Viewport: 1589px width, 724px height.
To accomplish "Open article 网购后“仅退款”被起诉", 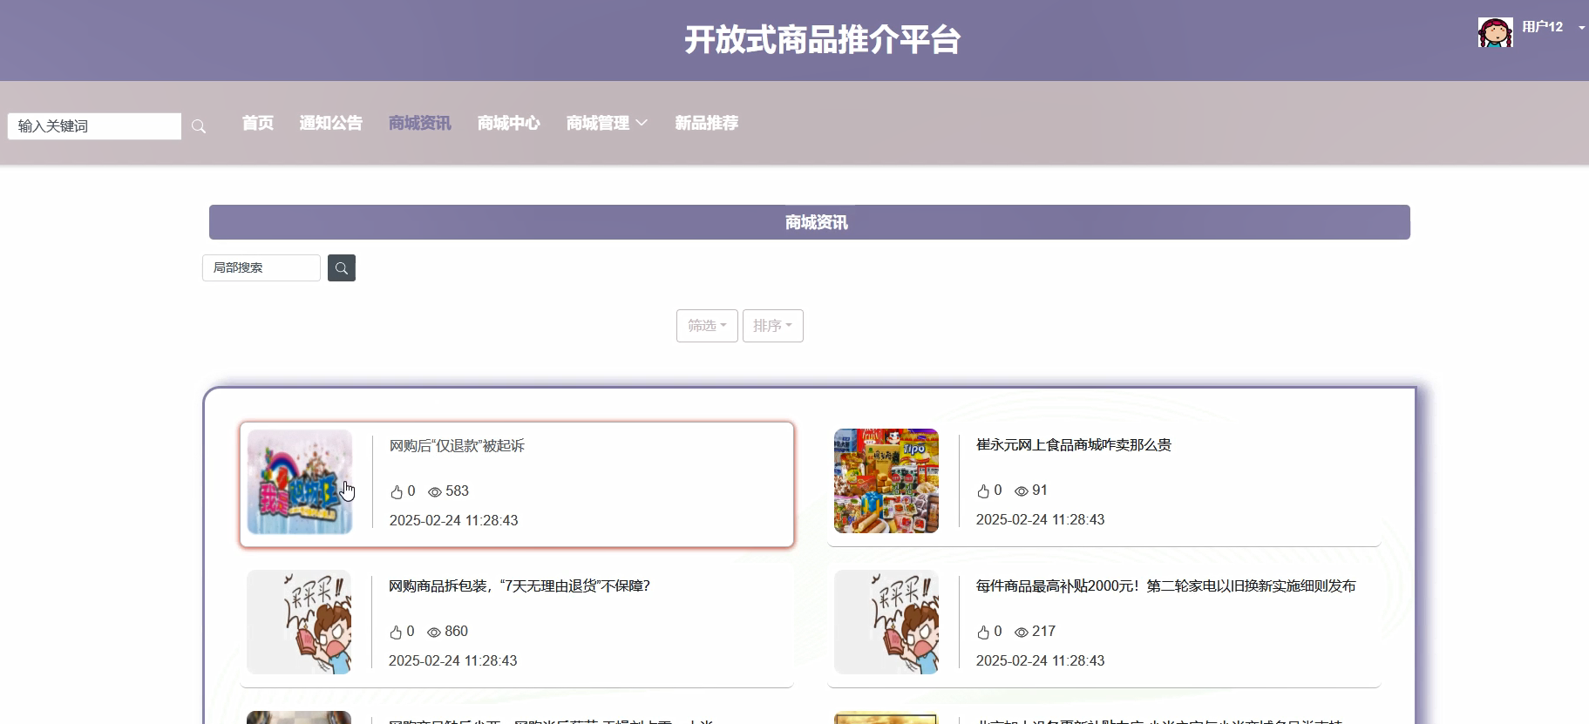I will [457, 446].
